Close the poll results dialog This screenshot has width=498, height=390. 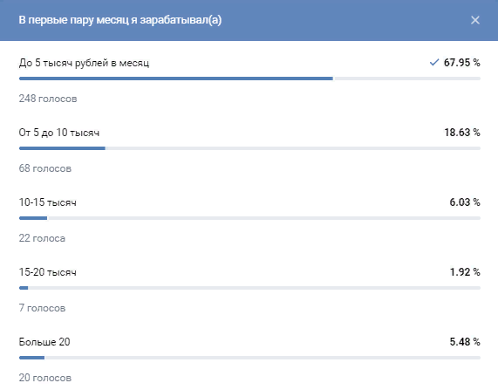pyautogui.click(x=474, y=20)
